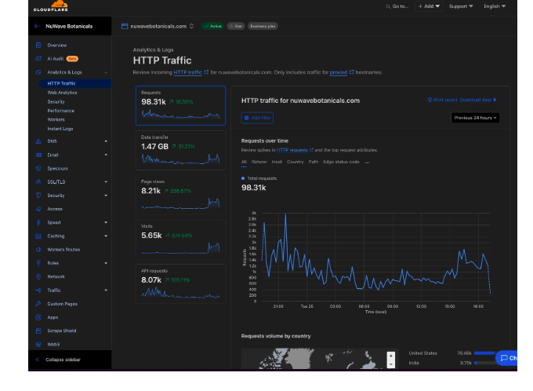Click the SSL/TLS lock icon
This screenshot has width=533, height=391.
(x=38, y=182)
